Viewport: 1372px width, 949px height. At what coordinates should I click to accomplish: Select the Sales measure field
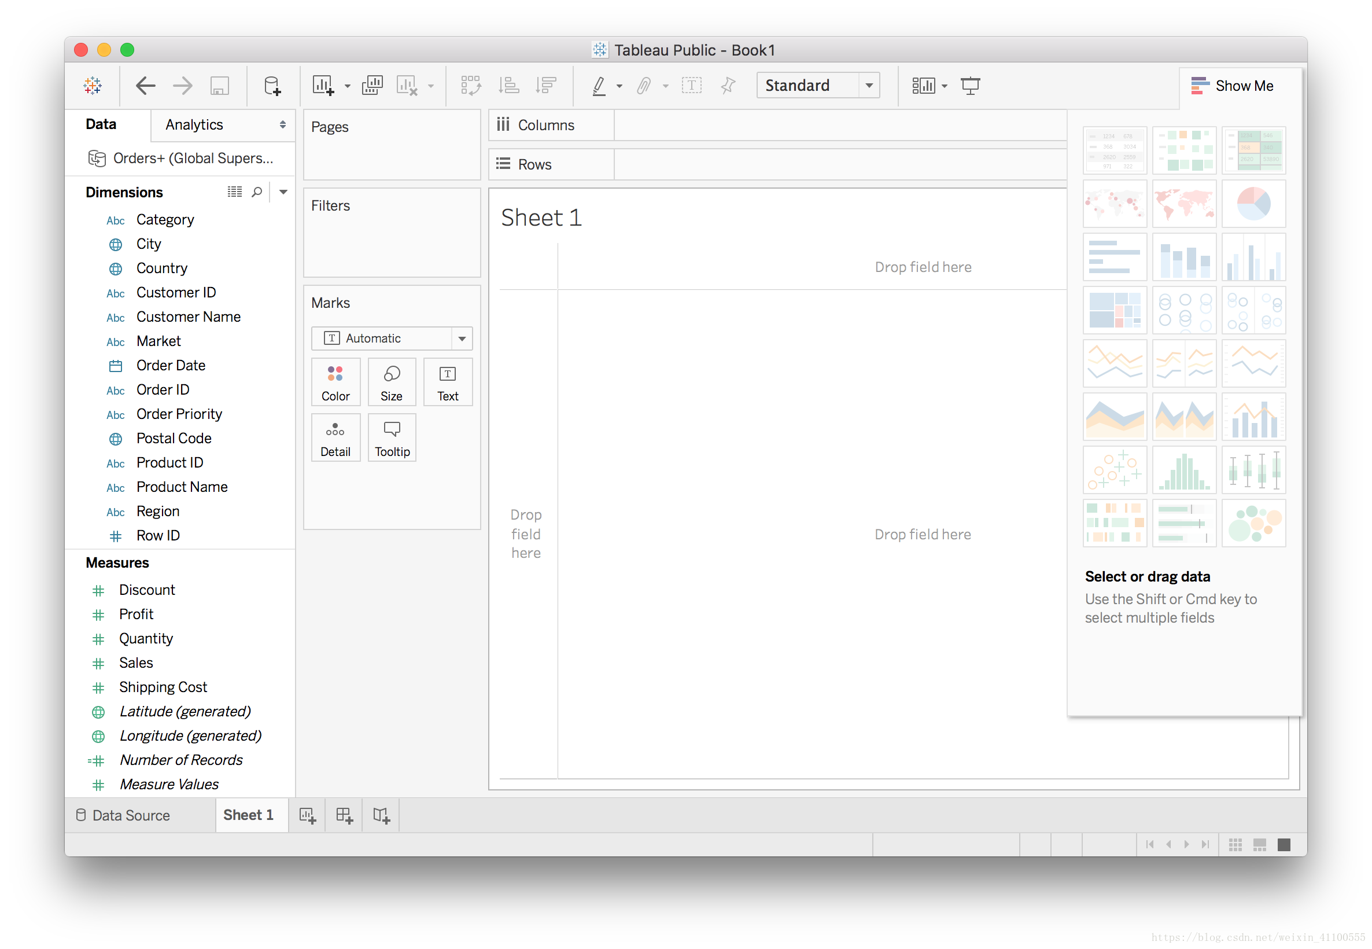click(x=136, y=664)
